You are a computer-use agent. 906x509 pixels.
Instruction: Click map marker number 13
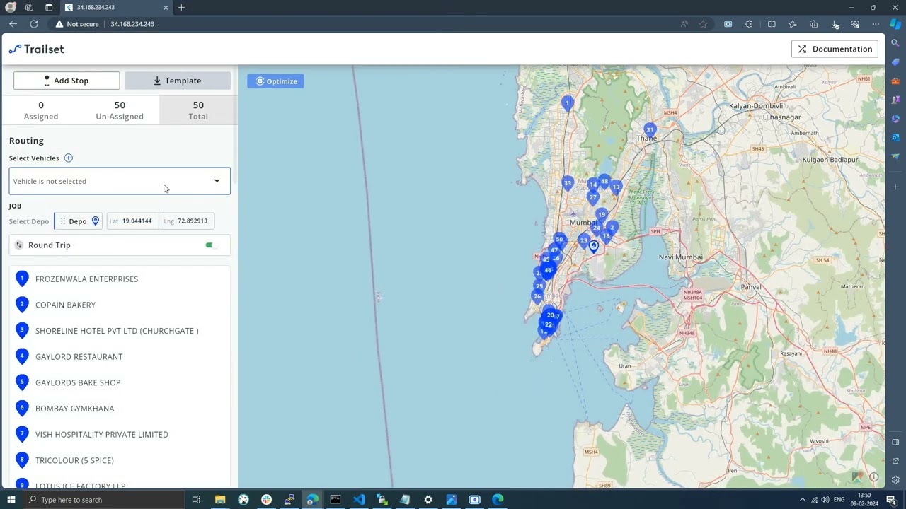[616, 188]
